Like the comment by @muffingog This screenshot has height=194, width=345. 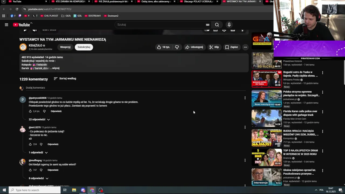point(30,170)
